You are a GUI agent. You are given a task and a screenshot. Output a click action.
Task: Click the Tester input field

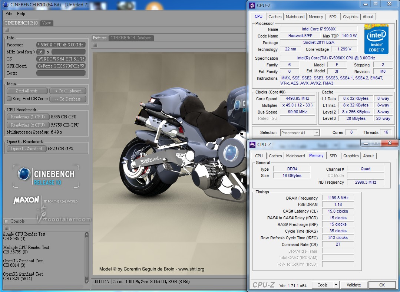[61, 73]
